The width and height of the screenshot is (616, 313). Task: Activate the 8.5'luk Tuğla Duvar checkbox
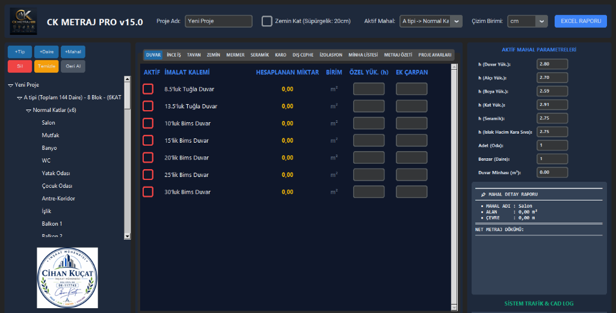tap(148, 89)
